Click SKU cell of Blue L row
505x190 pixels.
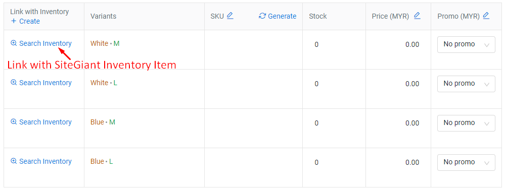point(253,167)
